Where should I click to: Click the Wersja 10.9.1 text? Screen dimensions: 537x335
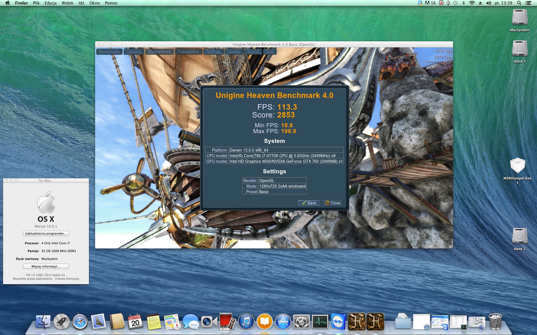coord(46,226)
